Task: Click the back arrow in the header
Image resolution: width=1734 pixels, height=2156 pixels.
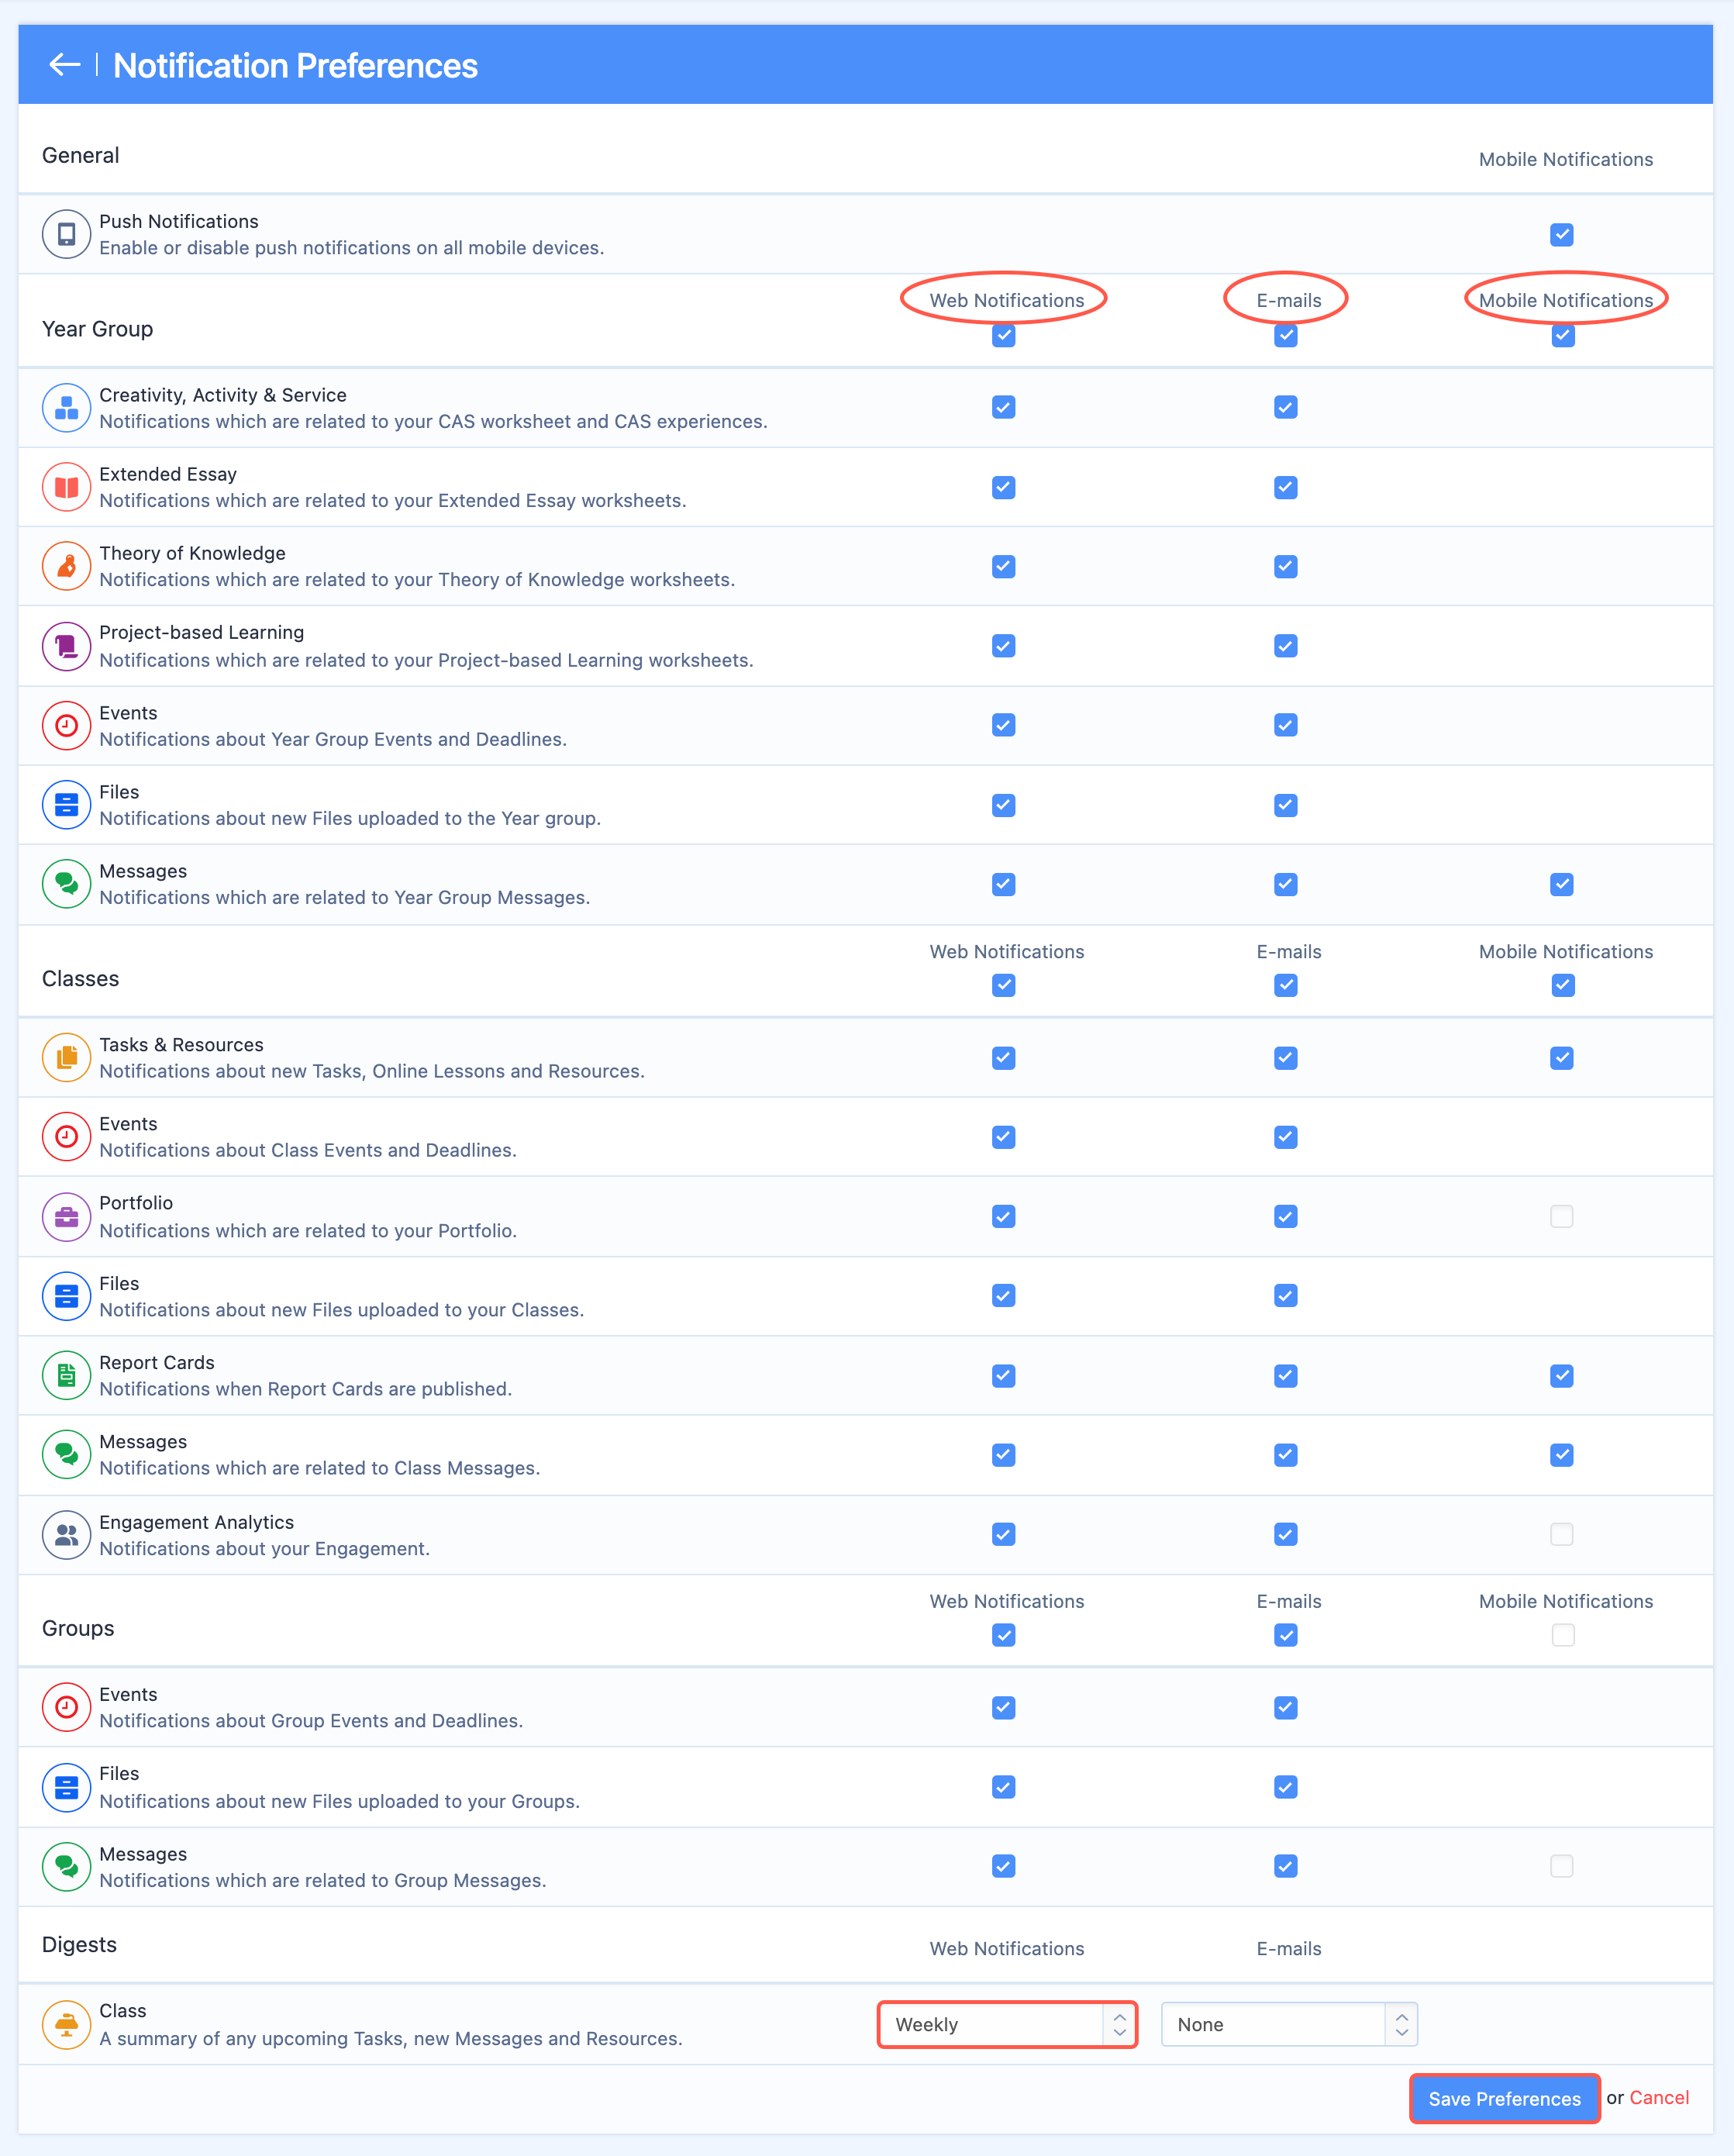Action: 65,65
